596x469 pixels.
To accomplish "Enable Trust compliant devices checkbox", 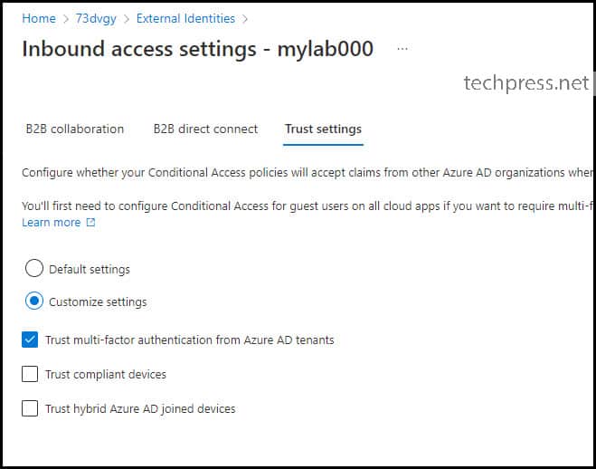I will 30,374.
